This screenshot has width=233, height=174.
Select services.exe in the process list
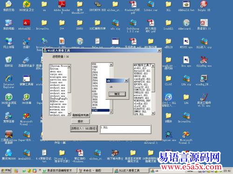click(59, 80)
